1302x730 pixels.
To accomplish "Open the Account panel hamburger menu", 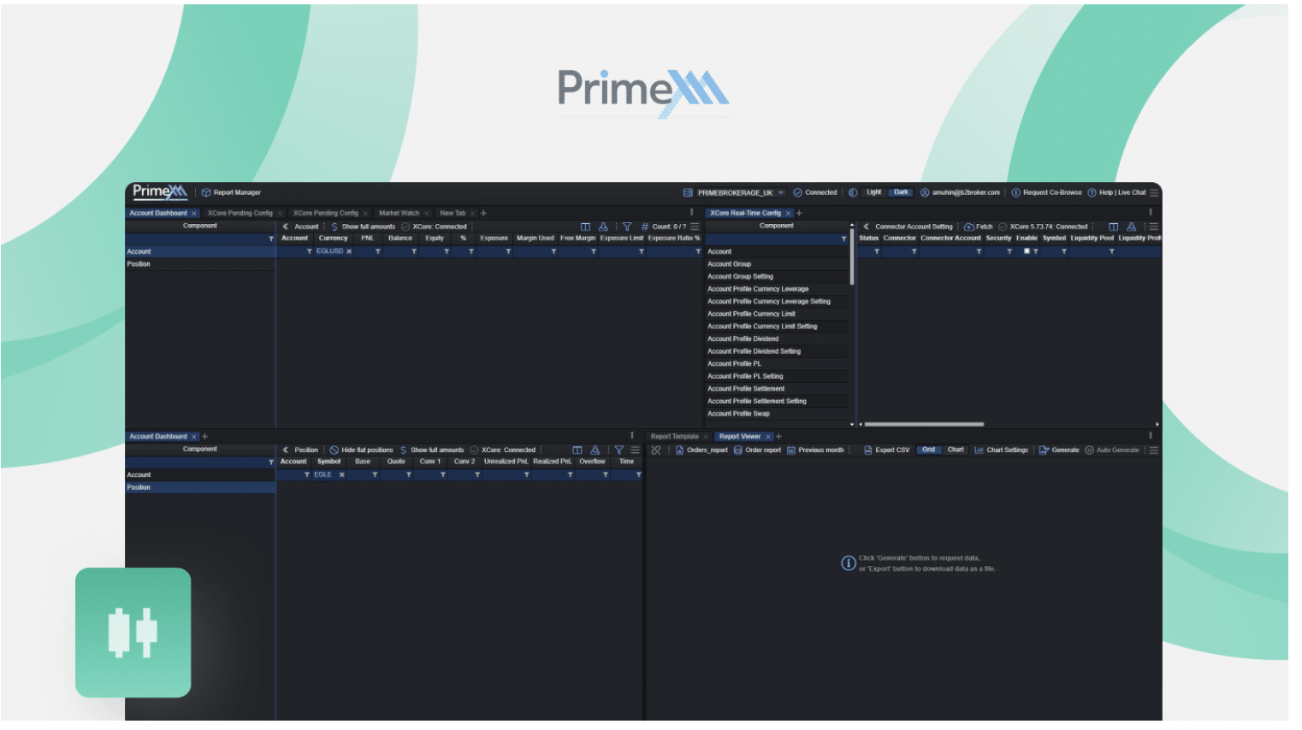I will point(695,227).
